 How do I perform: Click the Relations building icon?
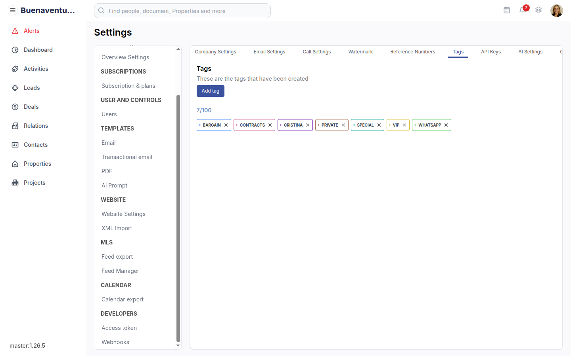click(x=15, y=126)
